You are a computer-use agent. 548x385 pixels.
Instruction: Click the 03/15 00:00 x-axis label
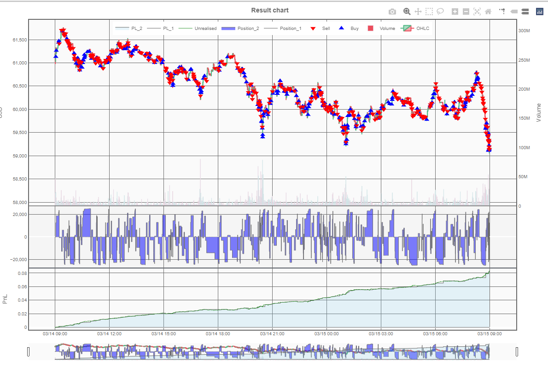326,333
